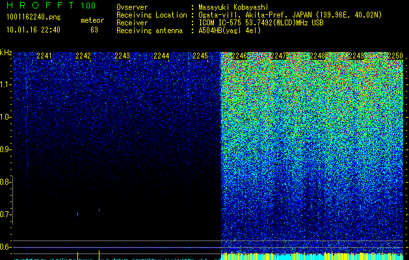Click the 2246 time marker
The height and width of the screenshot is (260, 409).
(x=239, y=56)
